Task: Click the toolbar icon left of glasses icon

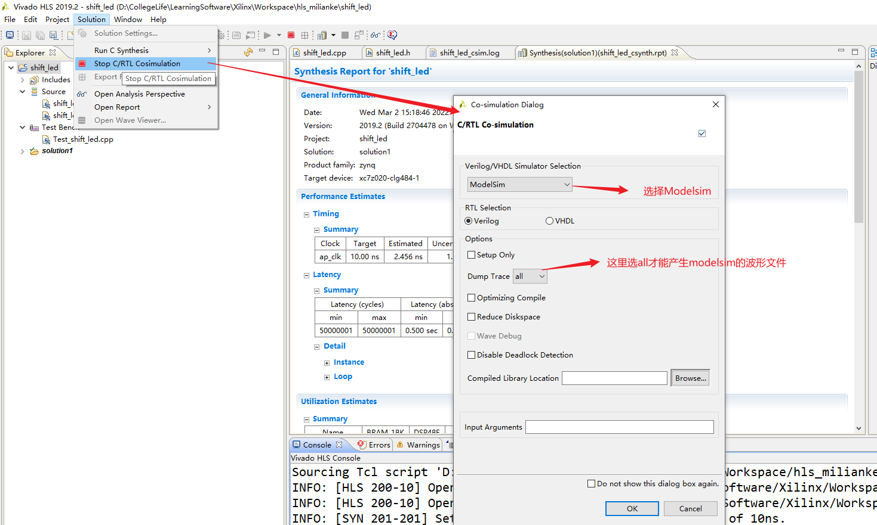Action: pyautogui.click(x=359, y=35)
